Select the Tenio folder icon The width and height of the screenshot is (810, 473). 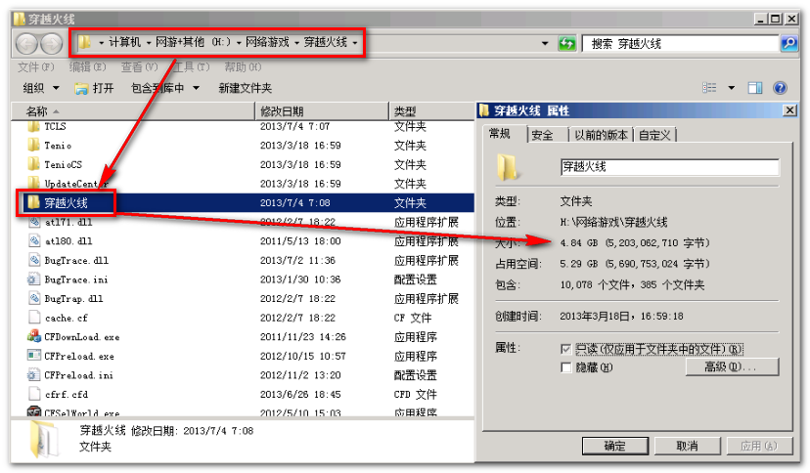33,145
